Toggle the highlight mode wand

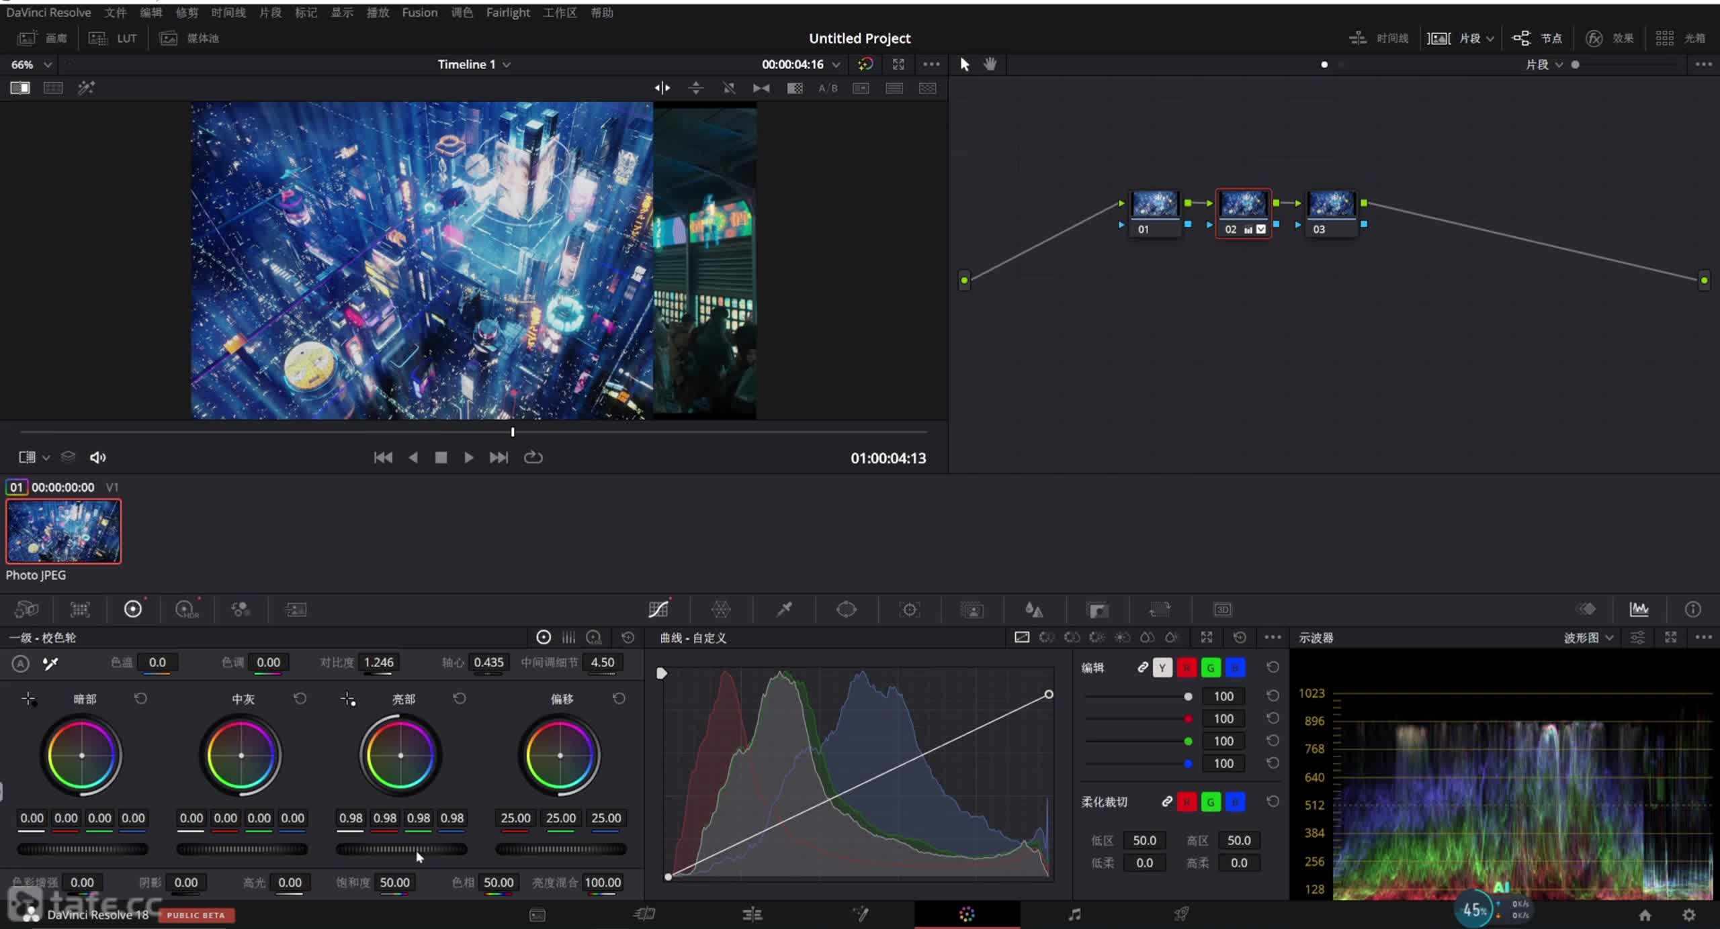[x=86, y=87]
